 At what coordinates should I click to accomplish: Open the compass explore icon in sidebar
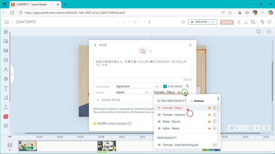[x=6, y=32]
